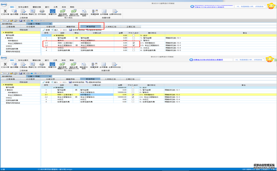Image resolution: width=277 pixels, height=171 pixels.
Task: Toggle 不计入合计 checkbox for 暂列金额 in lower table
Action: [x=133, y=90]
